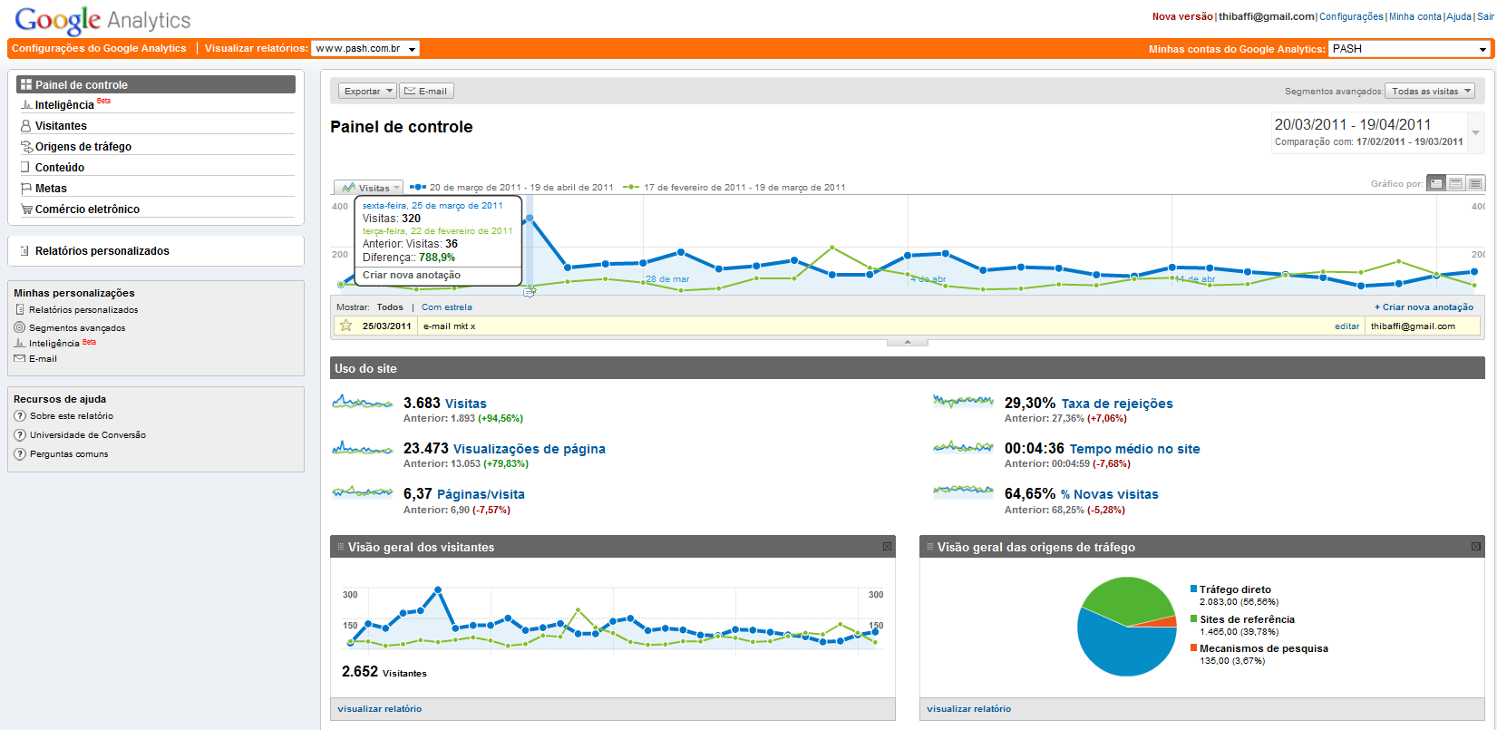Open the Metas menu item
1497x730 pixels.
coord(51,189)
